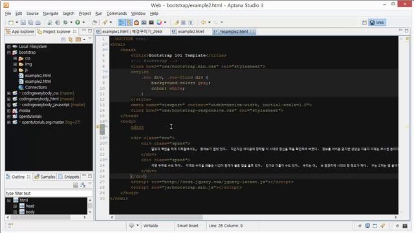
Task: Click the New file toolbar icon
Action: pos(11,23)
